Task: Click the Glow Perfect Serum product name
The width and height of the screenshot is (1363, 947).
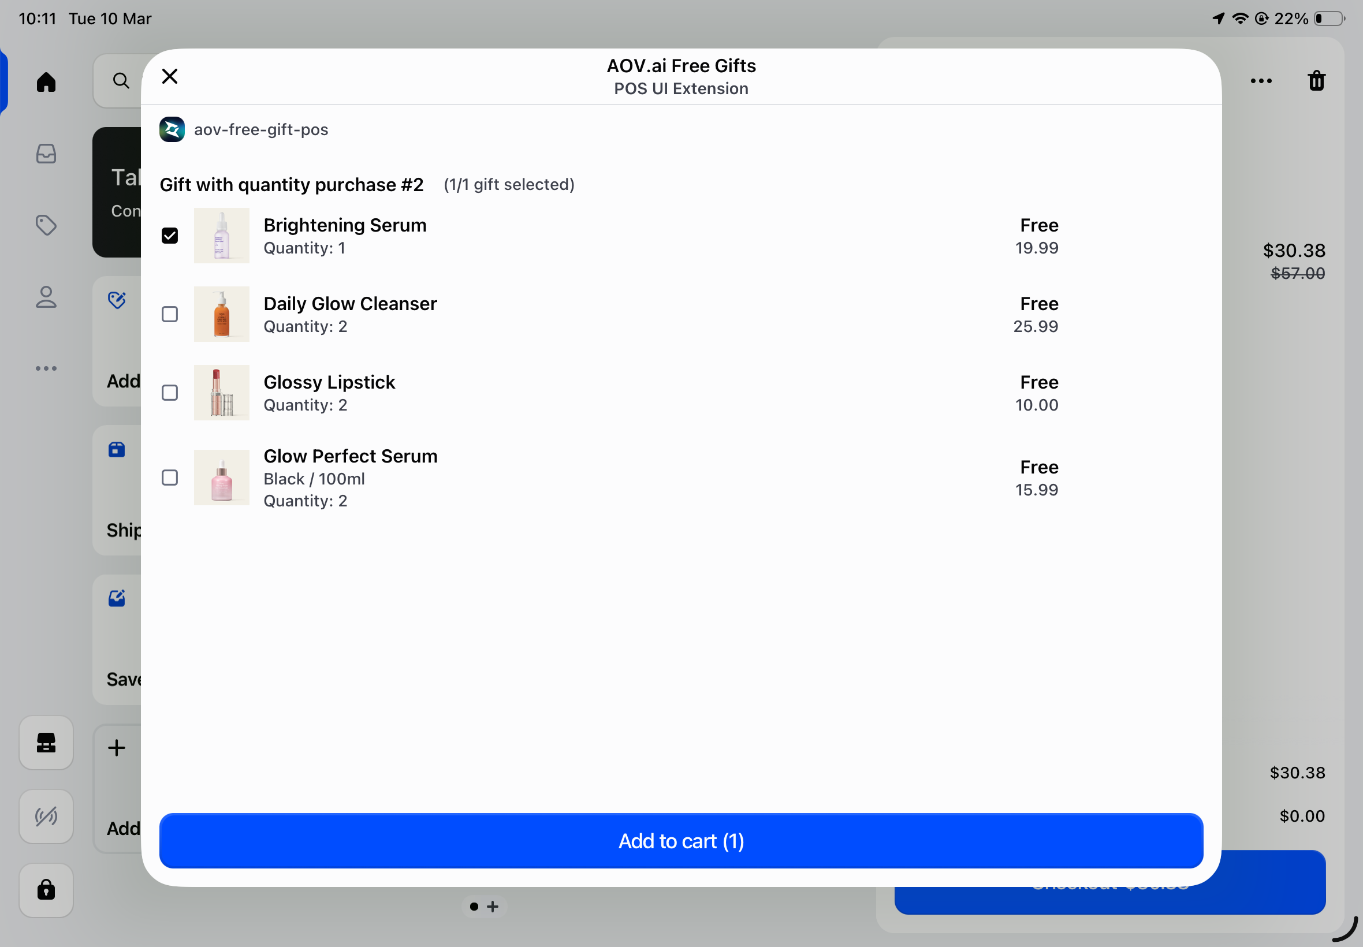Action: coord(350,456)
